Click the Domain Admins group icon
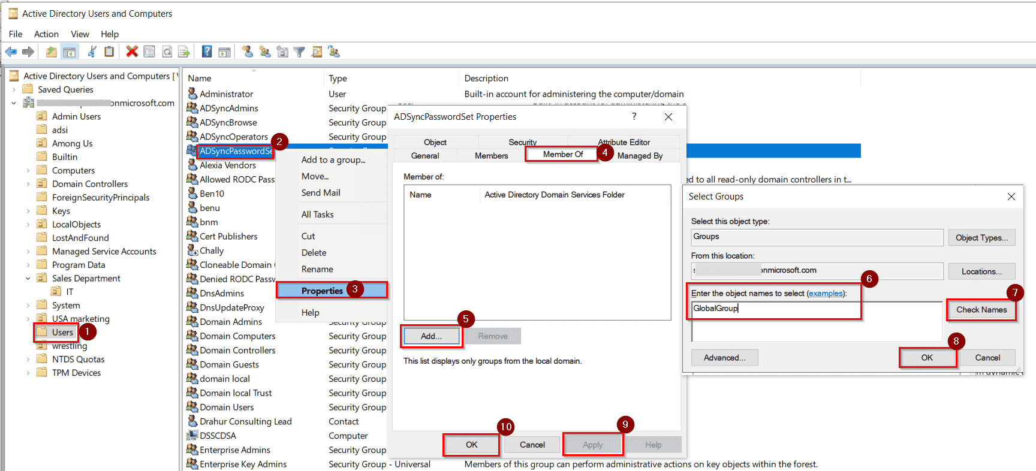 [192, 321]
